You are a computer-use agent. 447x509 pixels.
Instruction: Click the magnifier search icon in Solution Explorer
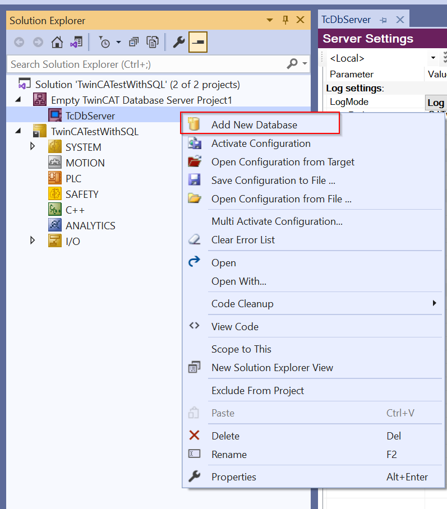(x=292, y=64)
